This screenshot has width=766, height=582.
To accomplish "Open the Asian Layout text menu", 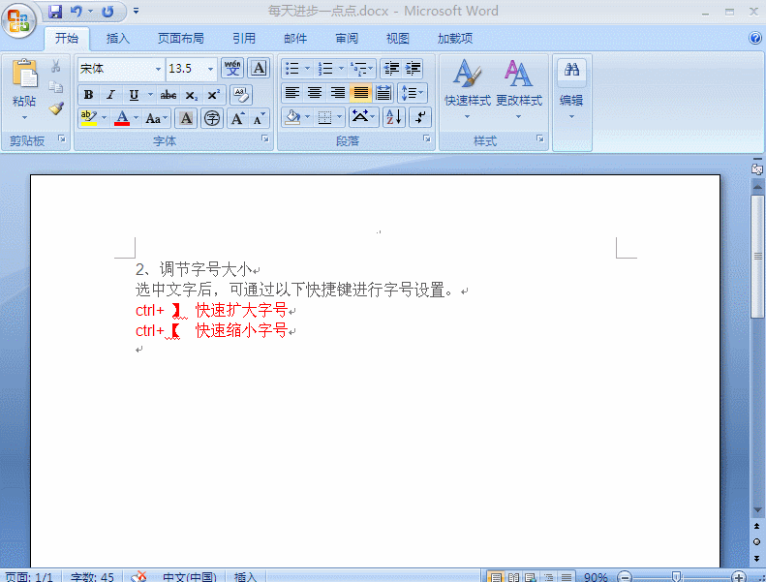I will click(x=363, y=117).
